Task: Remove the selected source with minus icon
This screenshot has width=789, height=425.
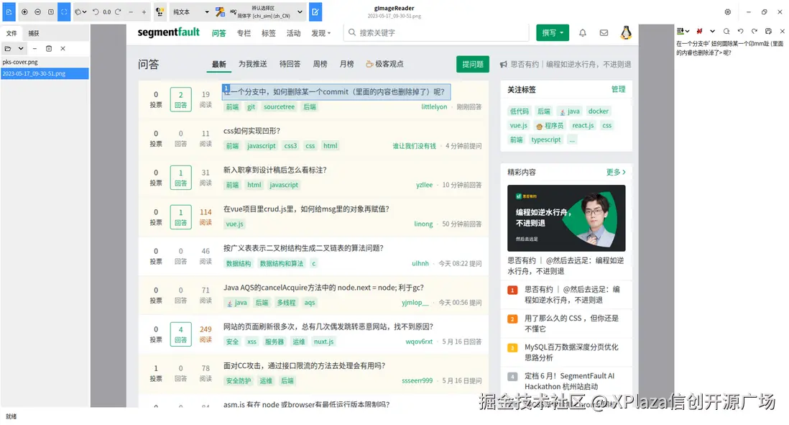Action: click(34, 49)
